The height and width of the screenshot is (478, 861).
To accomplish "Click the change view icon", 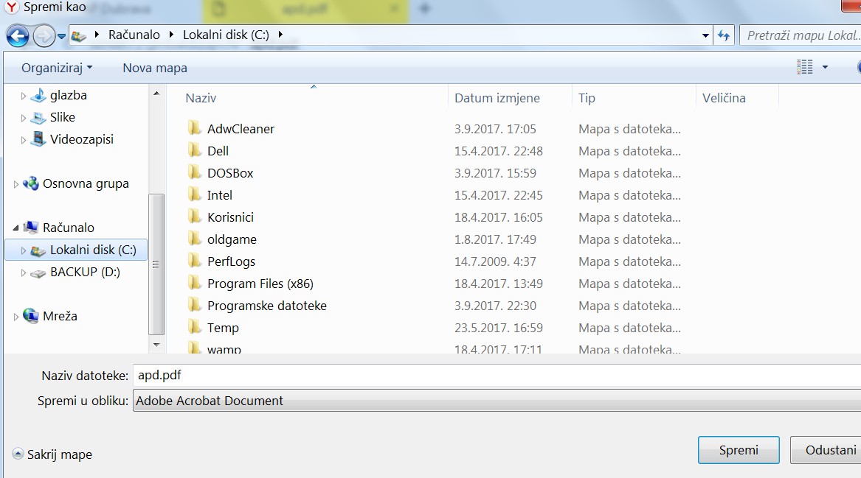I will [x=804, y=67].
